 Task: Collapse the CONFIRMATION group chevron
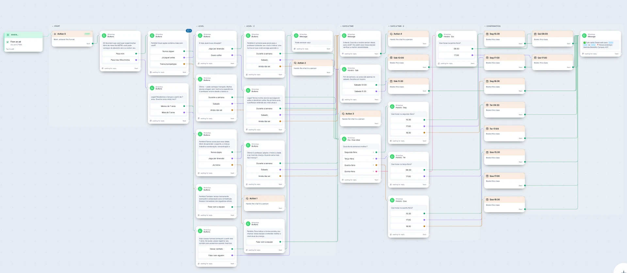pyautogui.click(x=485, y=26)
